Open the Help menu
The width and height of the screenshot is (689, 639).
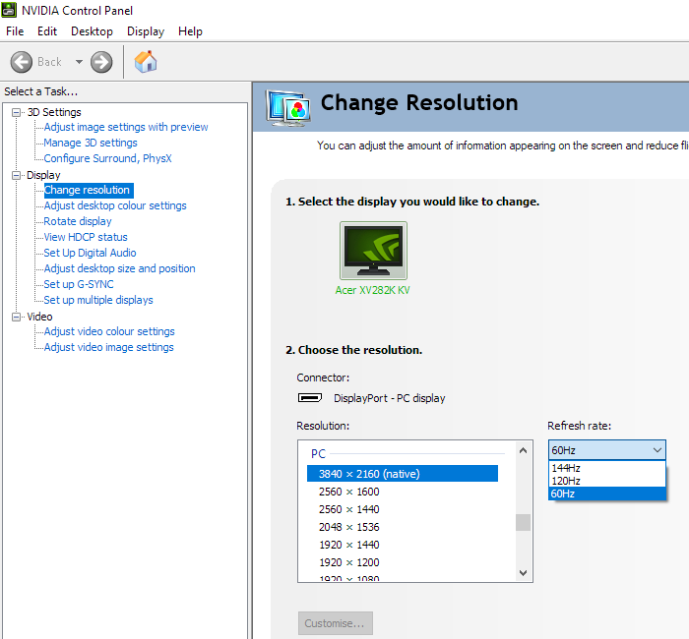click(x=190, y=31)
